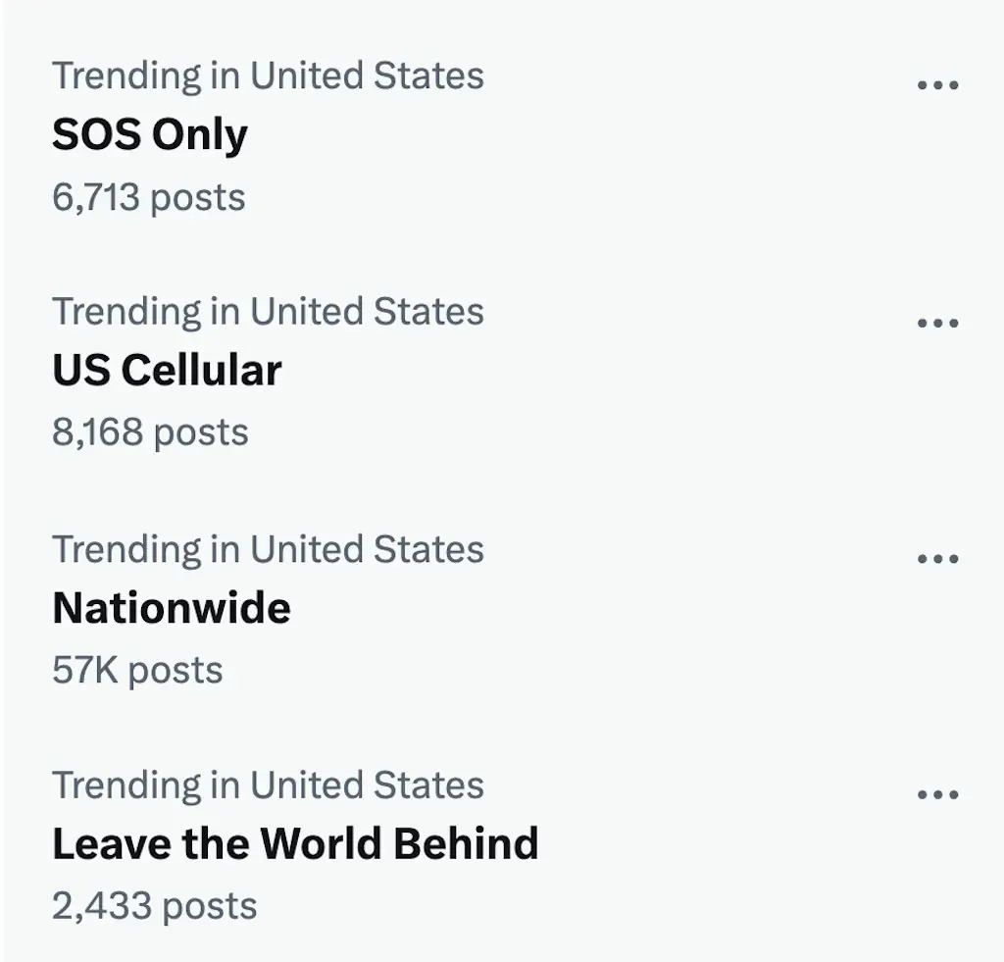
Task: Click empty space right of SOS Only title
Action: coord(588,135)
